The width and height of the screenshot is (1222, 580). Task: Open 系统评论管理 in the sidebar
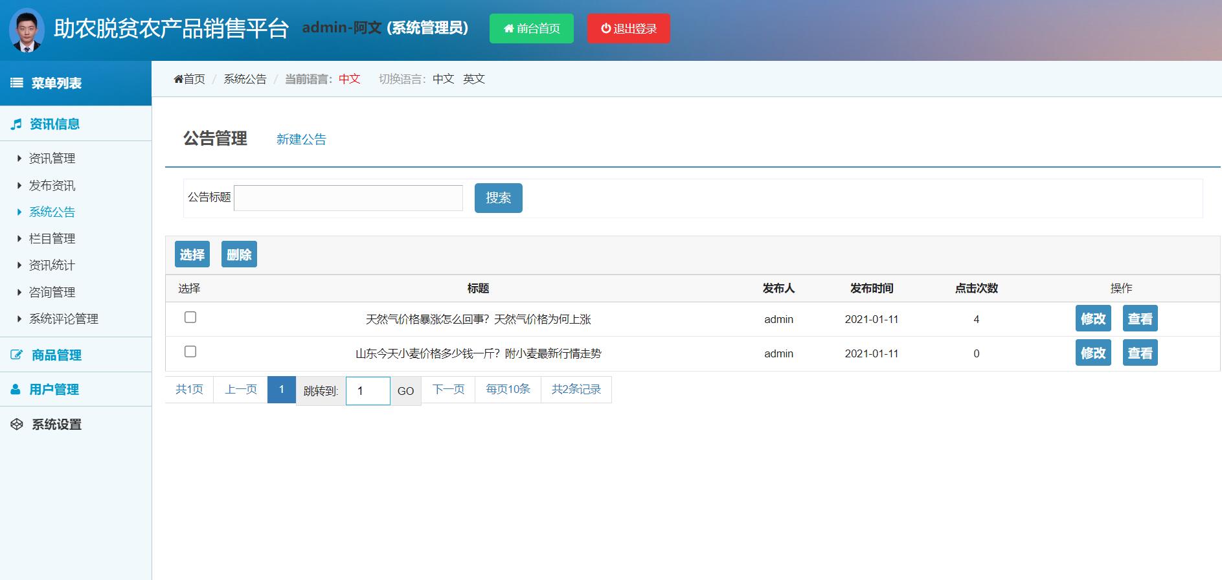63,319
